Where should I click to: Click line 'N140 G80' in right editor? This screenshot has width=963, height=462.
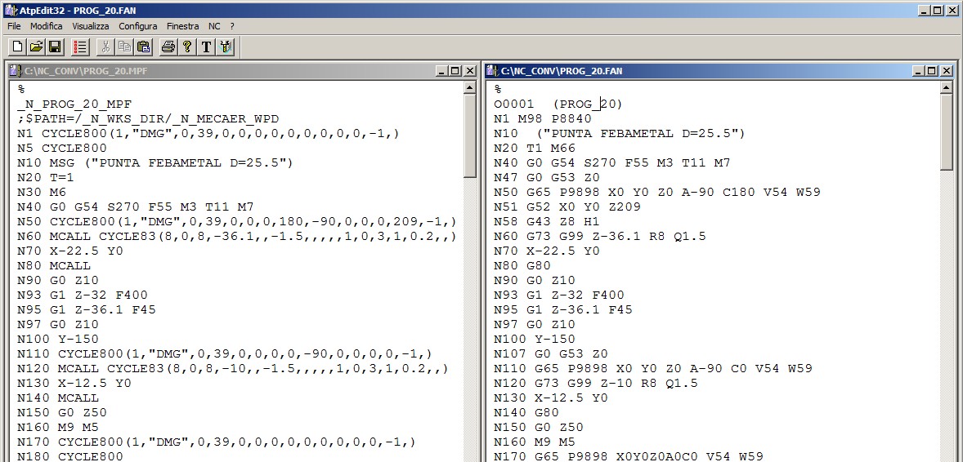[x=526, y=413]
